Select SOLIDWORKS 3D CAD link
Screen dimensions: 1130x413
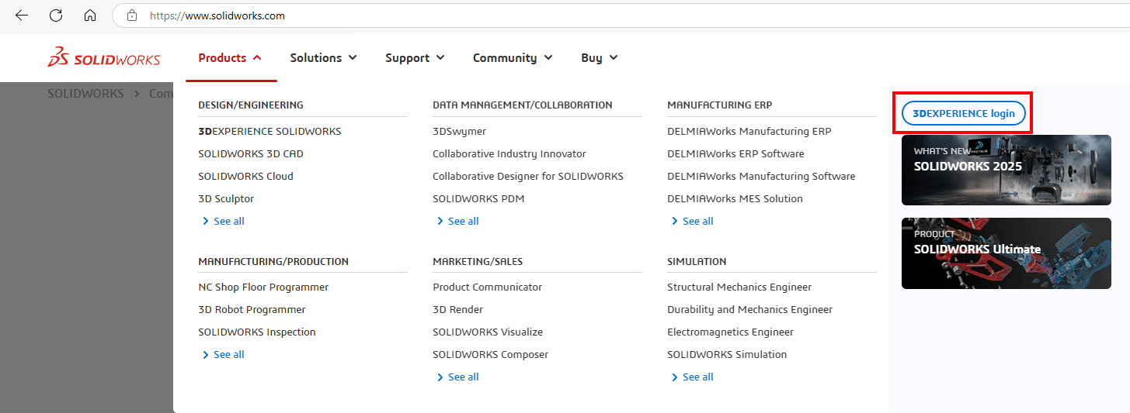[x=251, y=153]
